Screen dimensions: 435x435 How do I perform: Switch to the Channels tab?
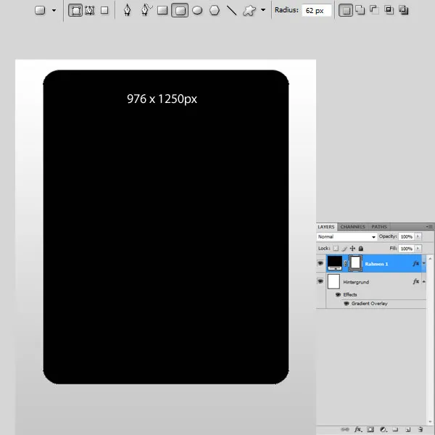(352, 227)
